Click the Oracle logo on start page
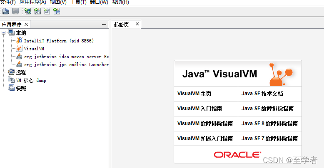Image resolution: width=324 pixels, height=168 pixels. [237, 155]
